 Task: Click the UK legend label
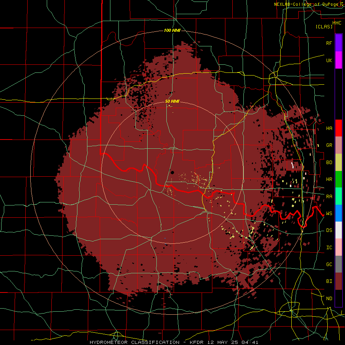[329, 60]
